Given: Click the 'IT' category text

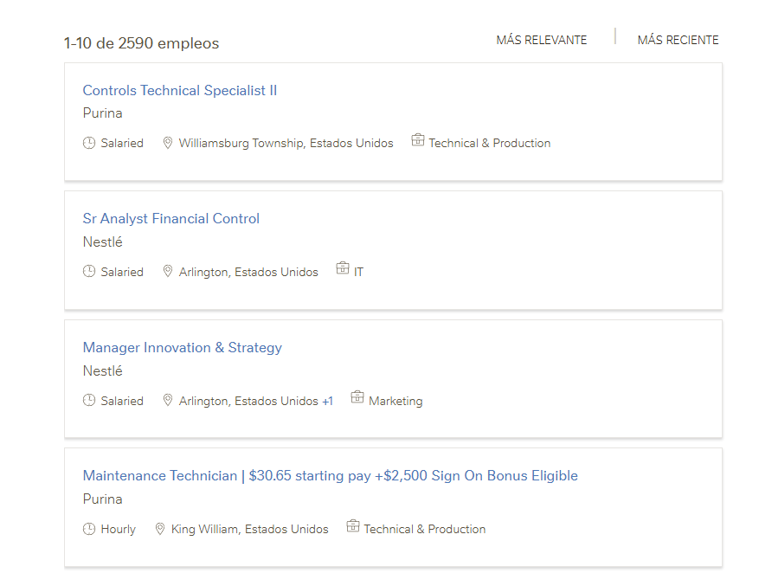Looking at the screenshot, I should click(358, 272).
